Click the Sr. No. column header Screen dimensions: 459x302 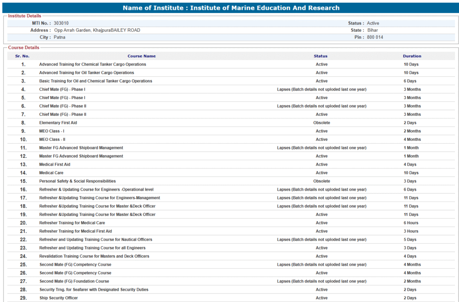tap(22, 56)
